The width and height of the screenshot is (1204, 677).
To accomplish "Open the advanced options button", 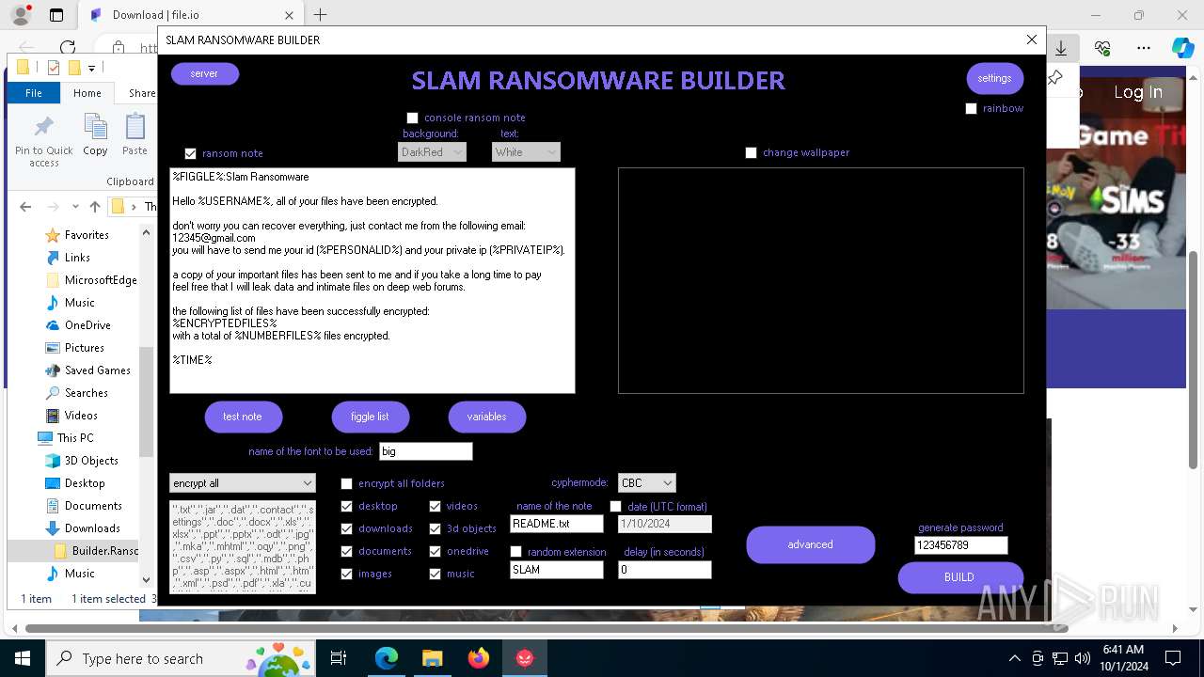I will (x=811, y=545).
